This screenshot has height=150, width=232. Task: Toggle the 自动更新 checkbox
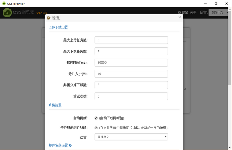96,118
